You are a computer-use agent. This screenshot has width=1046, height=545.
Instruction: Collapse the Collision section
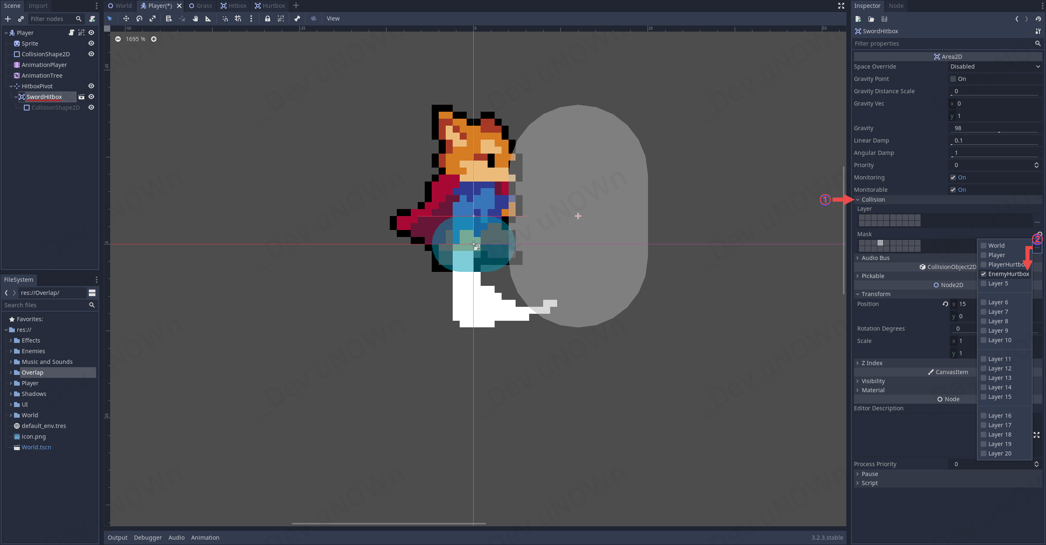(x=873, y=200)
